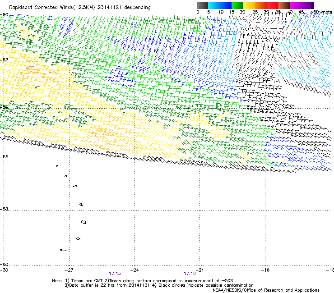The image size is (334, 293).
Task: Click the '-21' longitude axis label
Action: pos(200,270)
